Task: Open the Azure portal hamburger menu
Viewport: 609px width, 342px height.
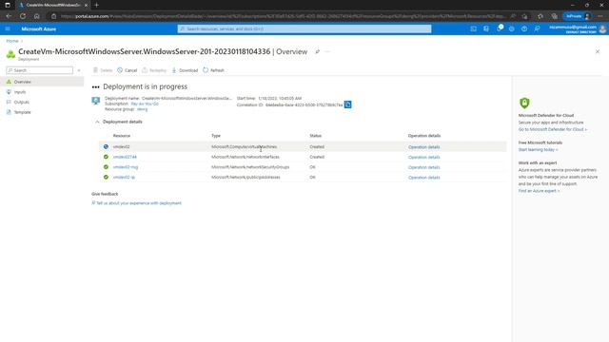Action: coord(8,29)
